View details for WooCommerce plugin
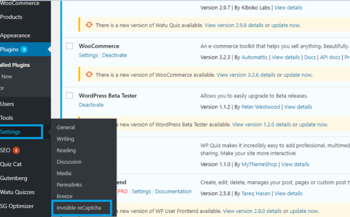This screenshot has height=217, width=350. [285, 57]
